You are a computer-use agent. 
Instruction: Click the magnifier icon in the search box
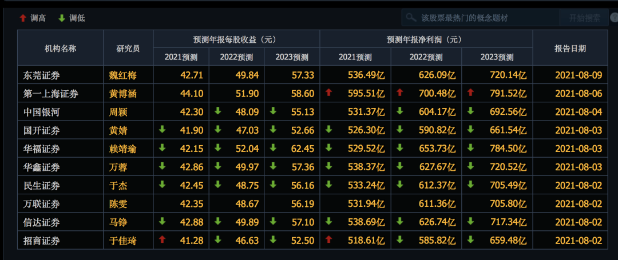tap(410, 18)
